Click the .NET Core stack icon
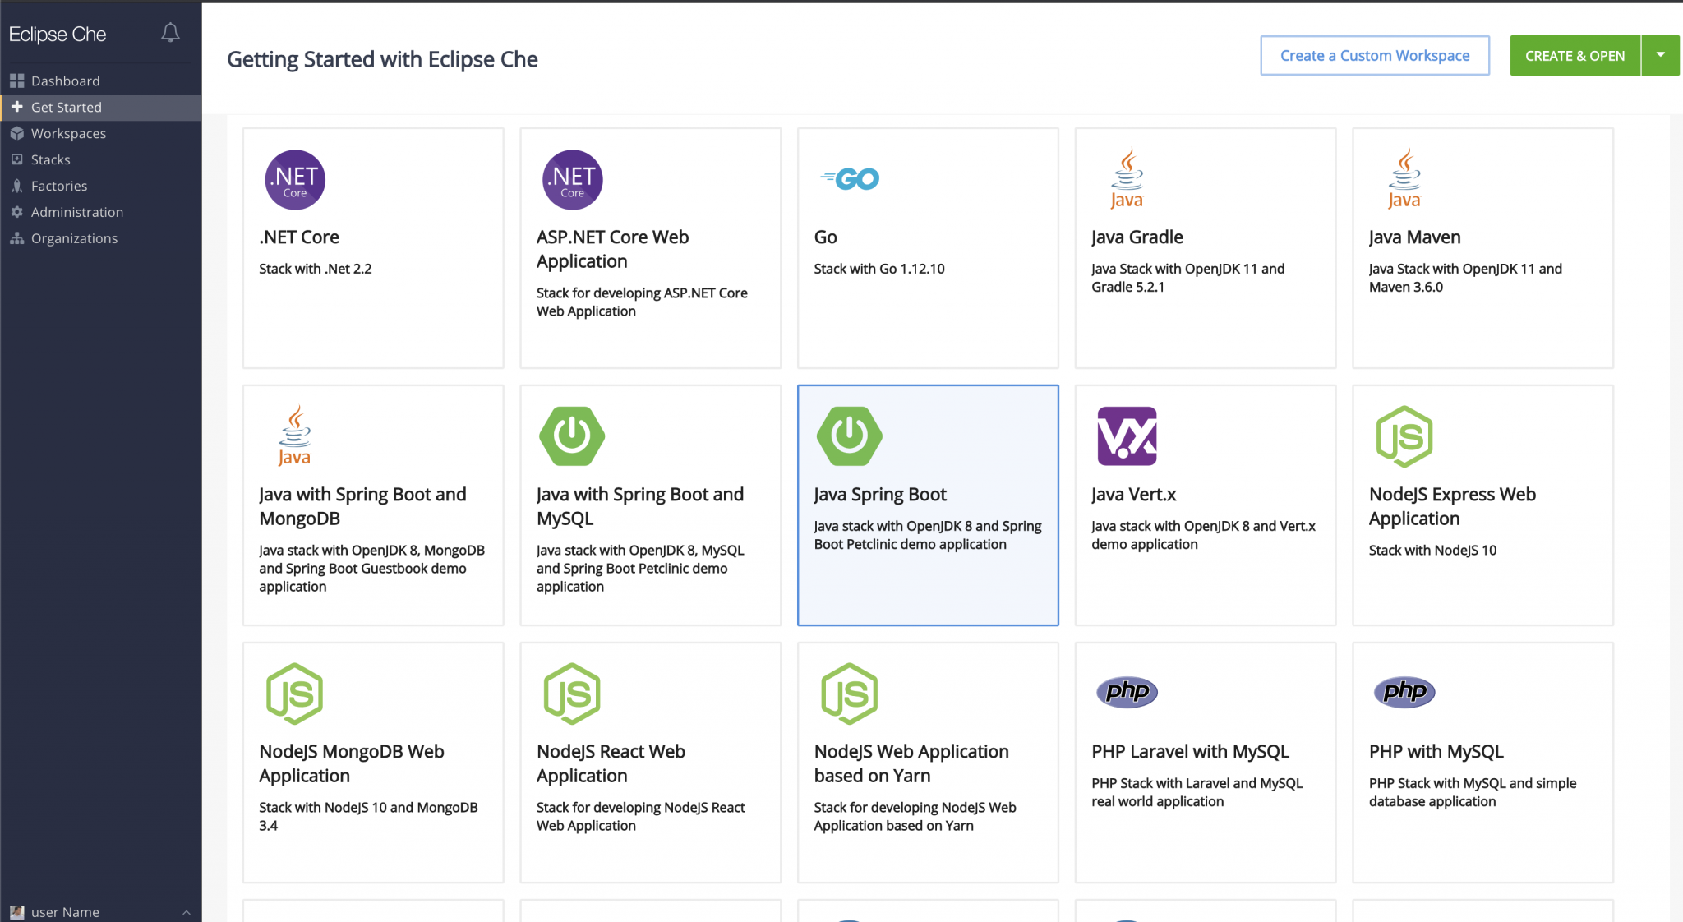The height and width of the screenshot is (922, 1683). coord(294,179)
